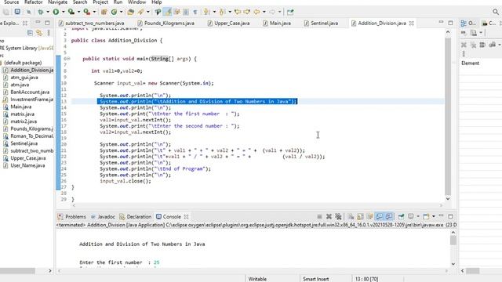The width and height of the screenshot is (502, 282).
Task: Open the New Java Class dropdown arrow
Action: tap(121, 13)
